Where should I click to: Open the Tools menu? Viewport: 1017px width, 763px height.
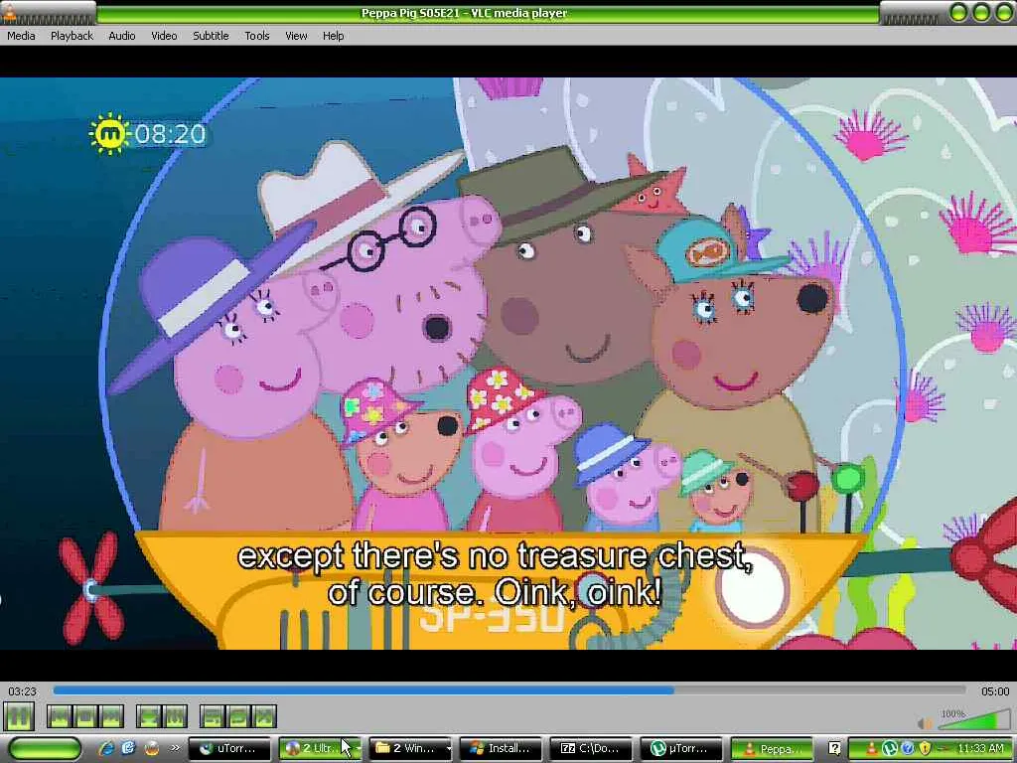tap(257, 36)
